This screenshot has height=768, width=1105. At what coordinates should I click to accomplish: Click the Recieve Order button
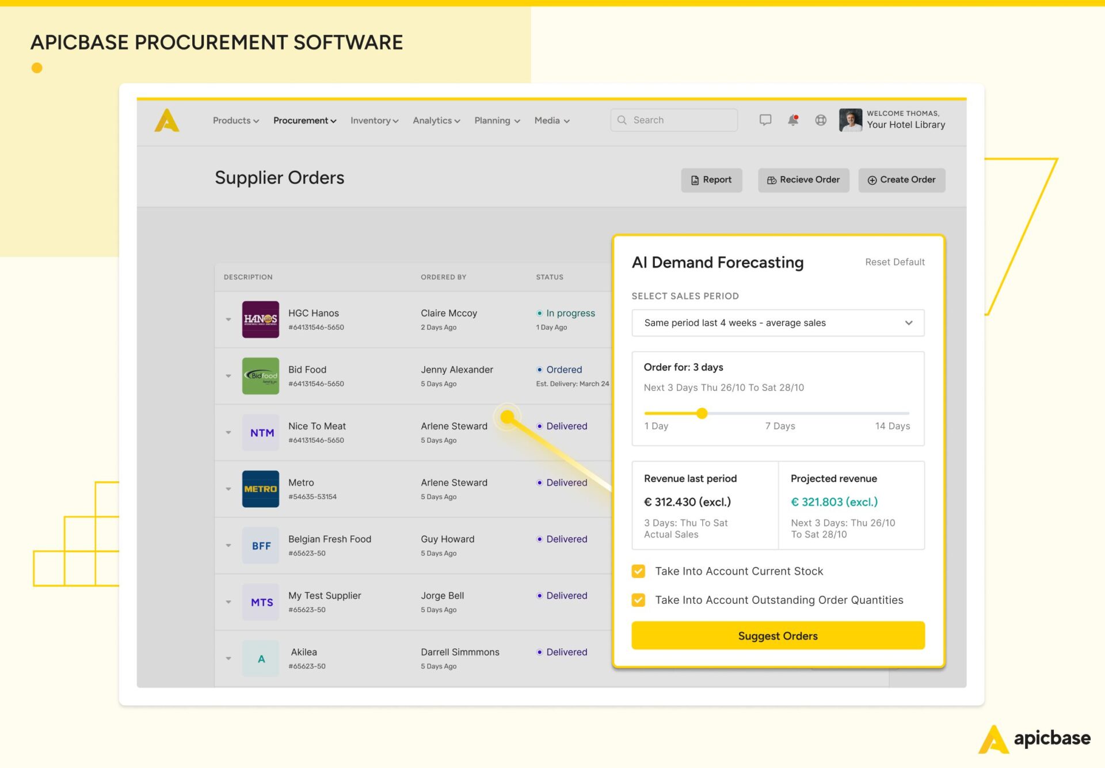tap(803, 180)
